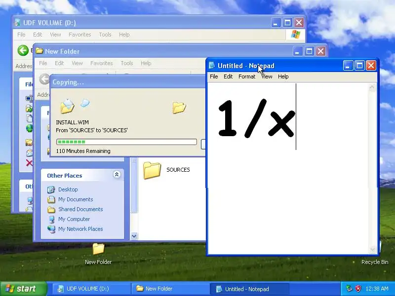
Task: Switch to UDF VOLUME taskbar button
Action: point(91,289)
